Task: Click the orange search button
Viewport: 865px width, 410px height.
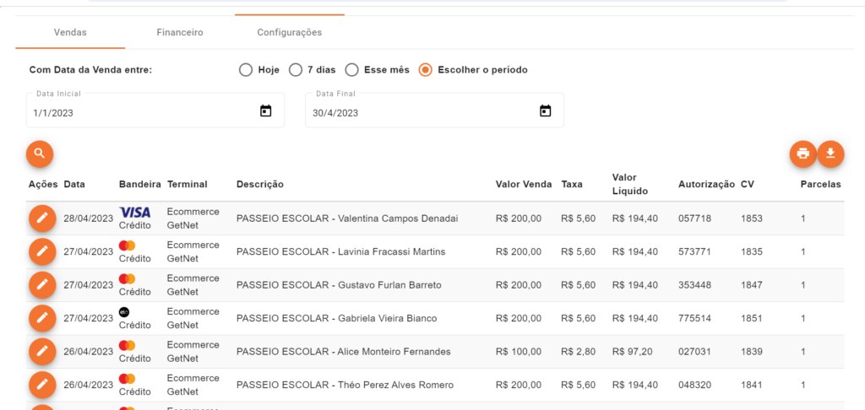Action: (x=40, y=154)
